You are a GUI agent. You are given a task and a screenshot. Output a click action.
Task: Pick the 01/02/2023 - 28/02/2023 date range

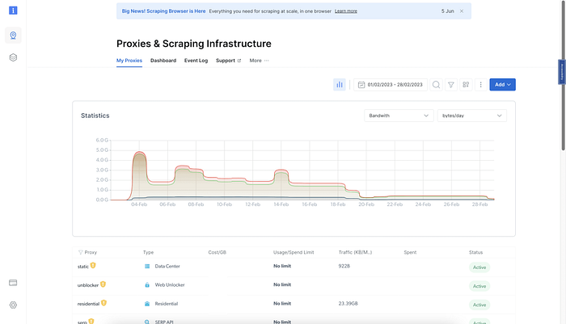coord(391,84)
